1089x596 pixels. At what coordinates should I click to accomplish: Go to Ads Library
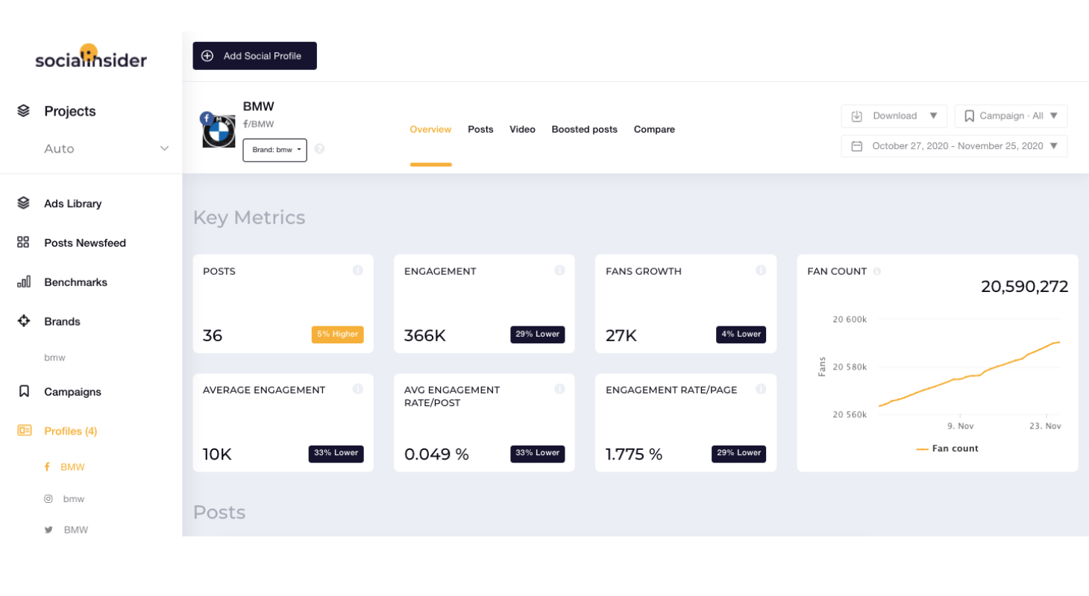(72, 203)
